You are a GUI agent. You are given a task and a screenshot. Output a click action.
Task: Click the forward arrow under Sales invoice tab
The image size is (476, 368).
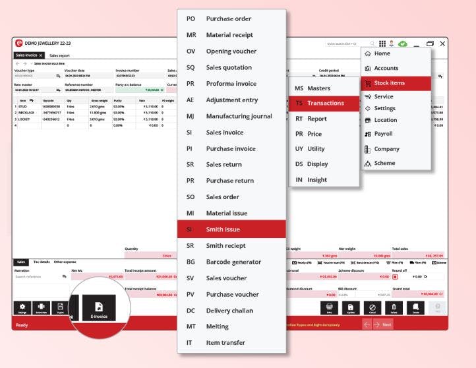coord(25,64)
